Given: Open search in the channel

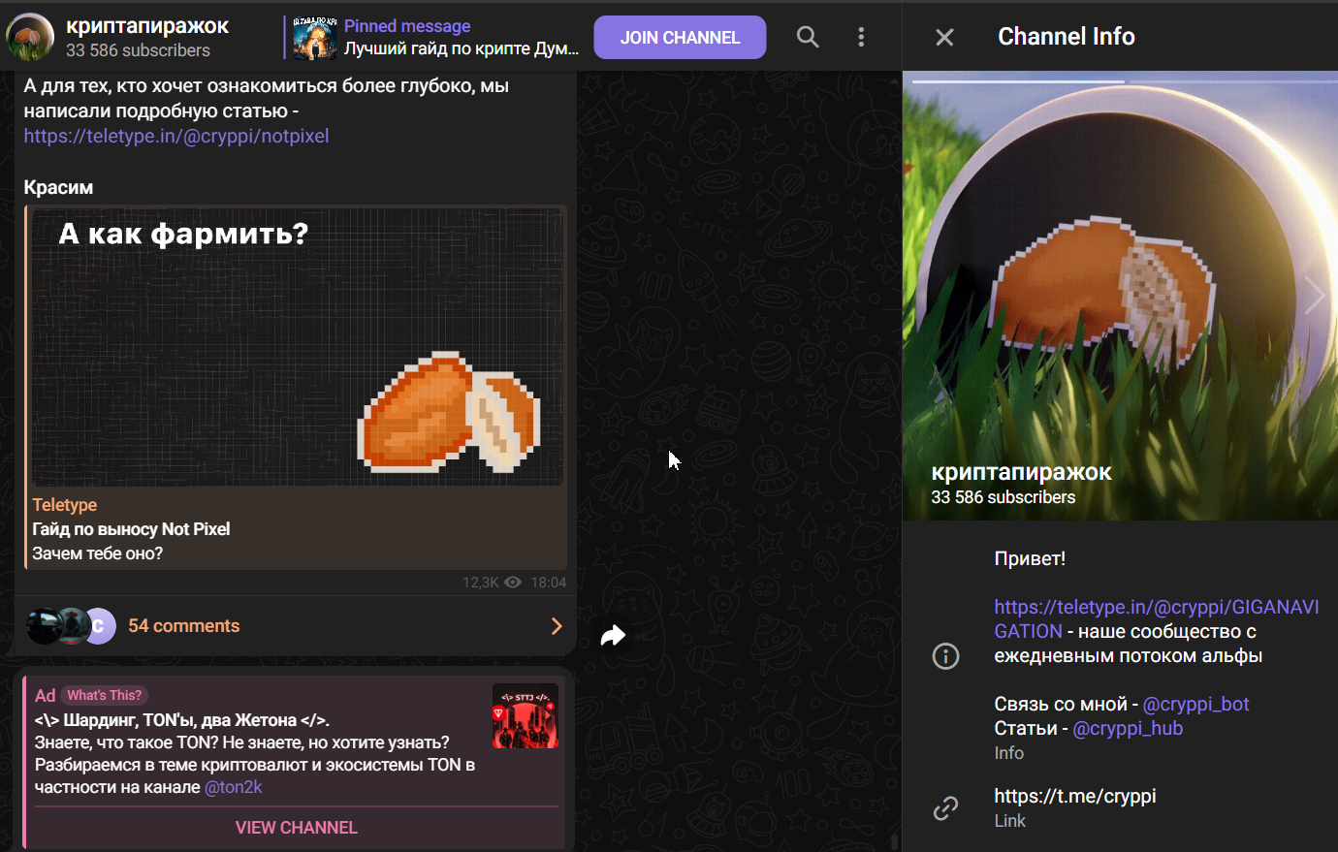Looking at the screenshot, I should click(x=808, y=37).
